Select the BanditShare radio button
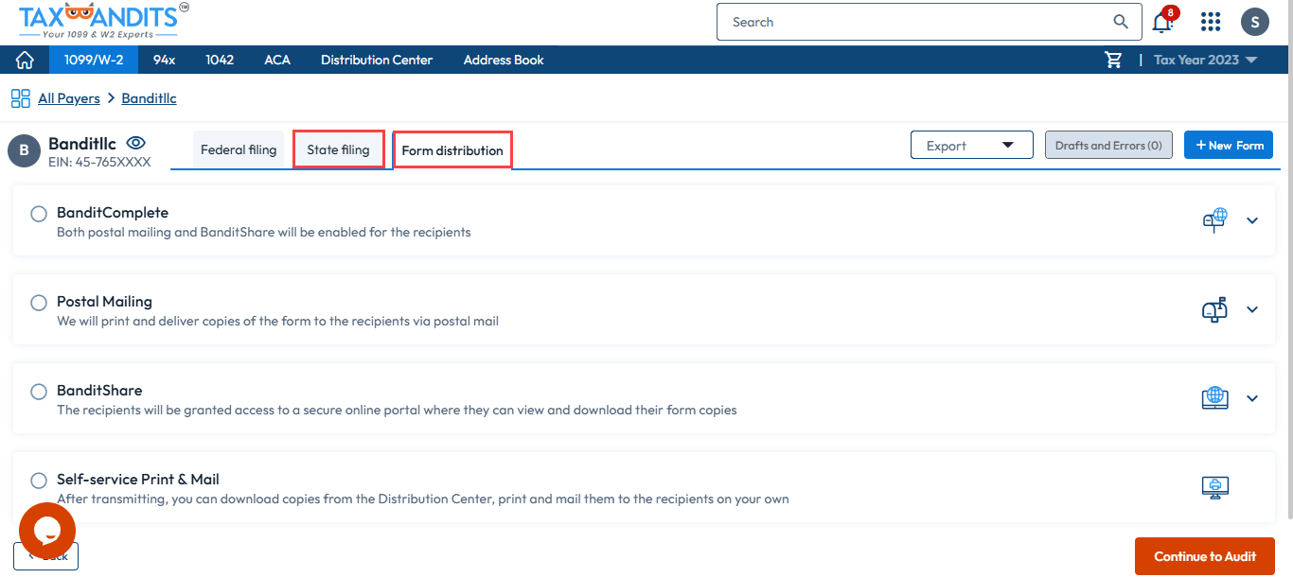Screen dimensions: 1293x578 pos(39,392)
